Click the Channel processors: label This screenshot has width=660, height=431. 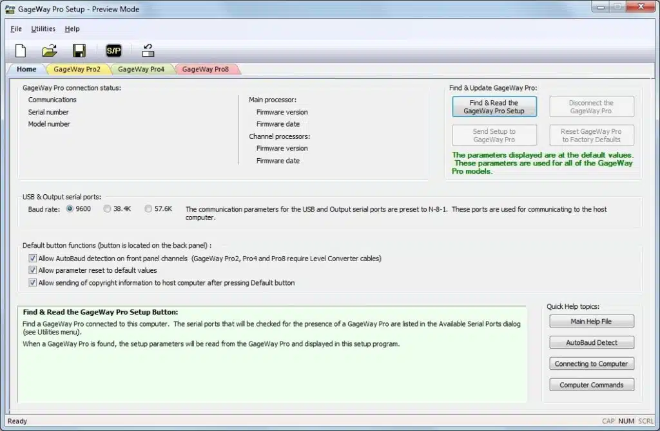[x=280, y=136]
